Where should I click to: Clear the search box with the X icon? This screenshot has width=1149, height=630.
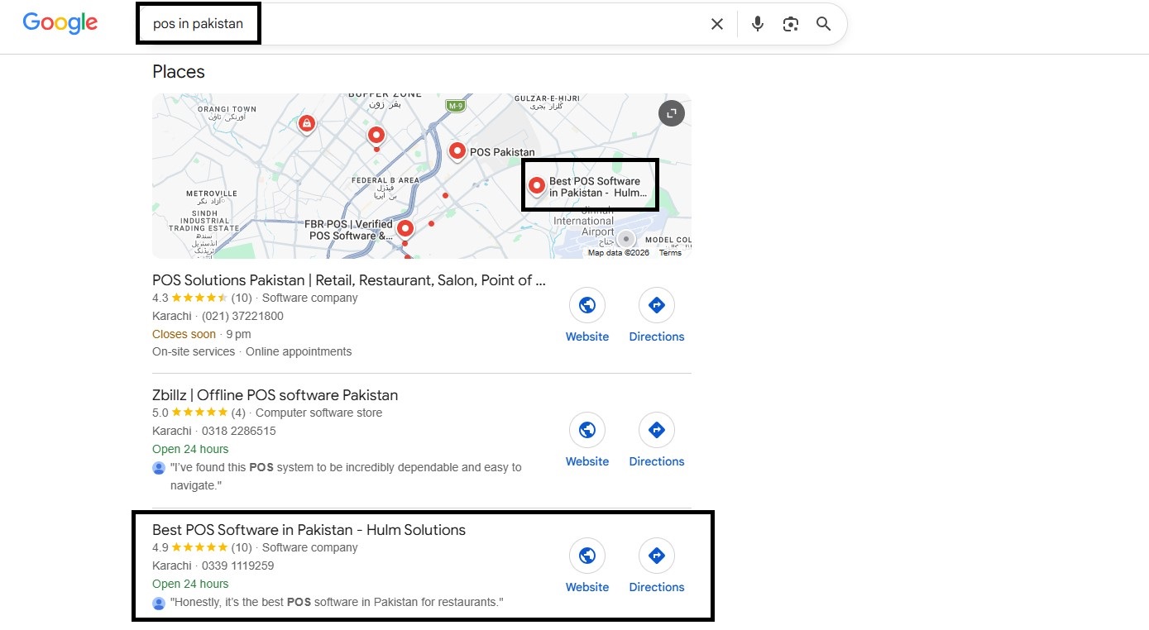[717, 24]
